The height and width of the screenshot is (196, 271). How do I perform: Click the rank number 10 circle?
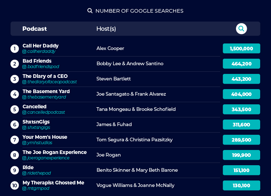pyautogui.click(x=15, y=185)
